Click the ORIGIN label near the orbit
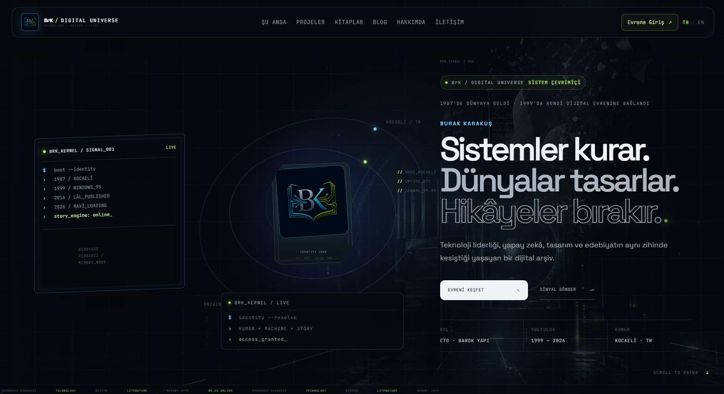 pos(213,304)
